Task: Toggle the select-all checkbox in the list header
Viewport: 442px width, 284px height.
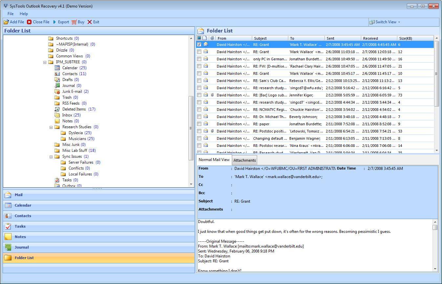Action: click(199, 38)
